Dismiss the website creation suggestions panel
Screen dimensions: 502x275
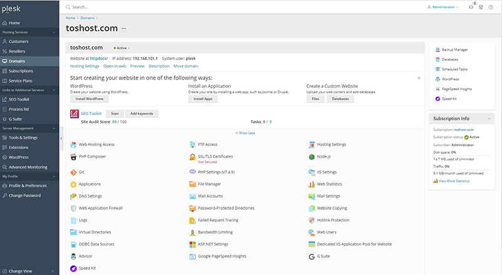(x=419, y=78)
